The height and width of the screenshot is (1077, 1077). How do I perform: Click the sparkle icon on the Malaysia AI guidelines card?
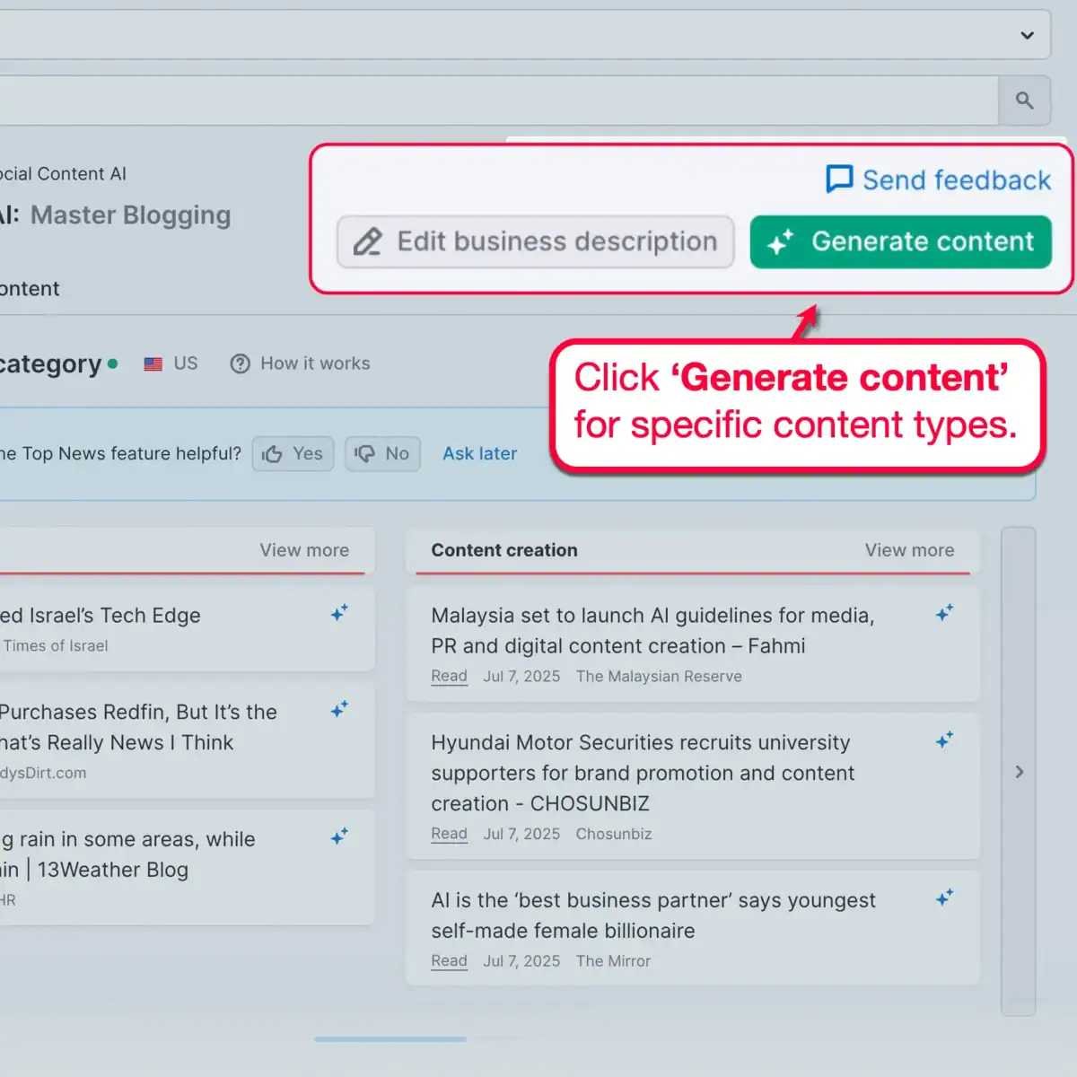click(944, 613)
